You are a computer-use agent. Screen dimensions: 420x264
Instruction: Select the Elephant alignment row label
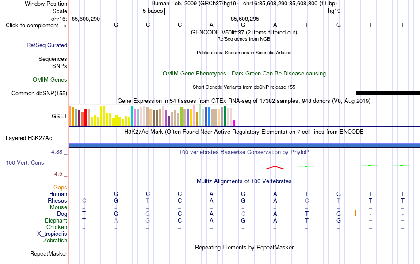(56, 220)
